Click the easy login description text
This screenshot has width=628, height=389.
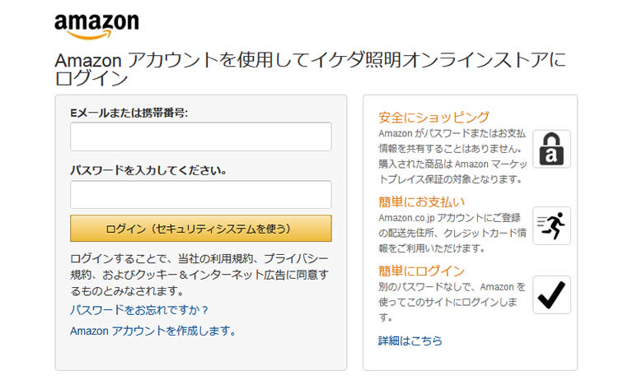[x=452, y=303]
